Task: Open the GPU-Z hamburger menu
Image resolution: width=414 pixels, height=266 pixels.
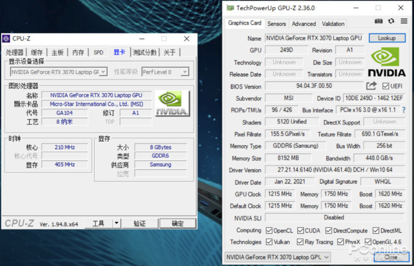Action: coord(404,21)
